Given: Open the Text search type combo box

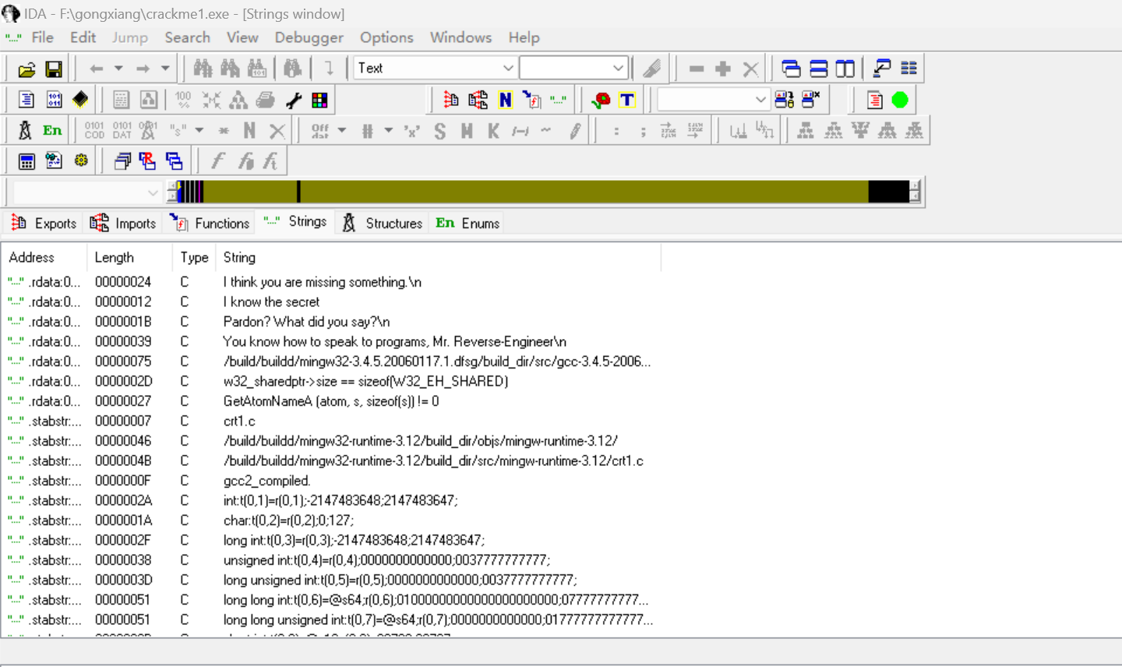Looking at the screenshot, I should tap(436, 68).
